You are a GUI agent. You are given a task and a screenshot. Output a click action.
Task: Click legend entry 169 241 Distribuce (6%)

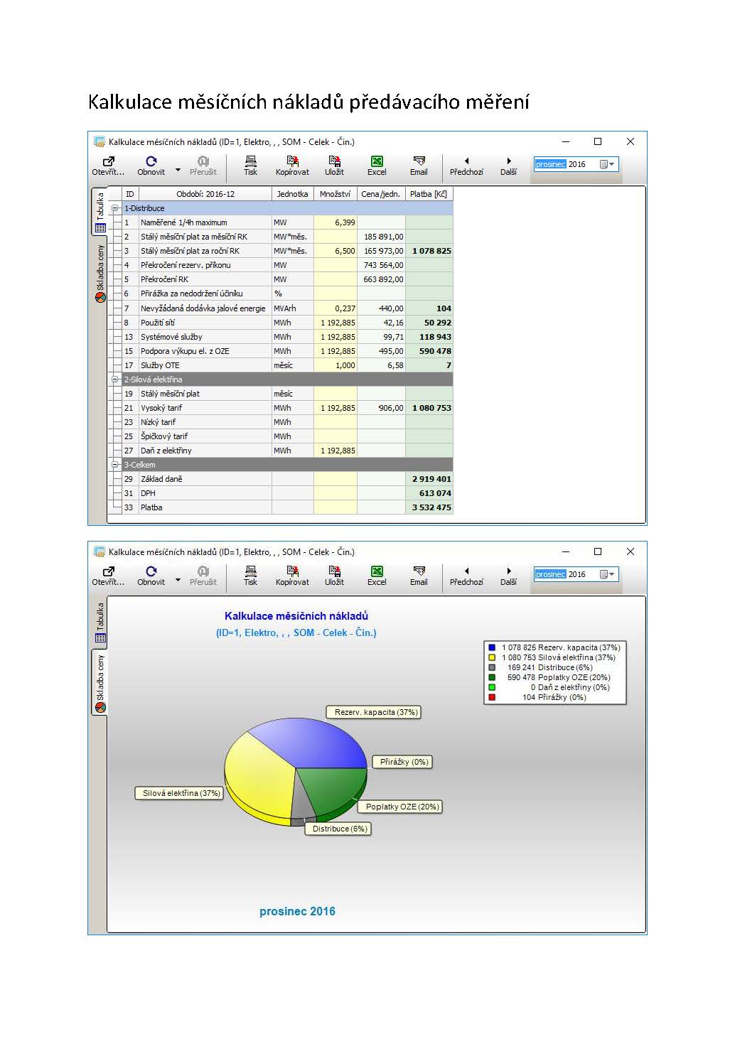550,667
